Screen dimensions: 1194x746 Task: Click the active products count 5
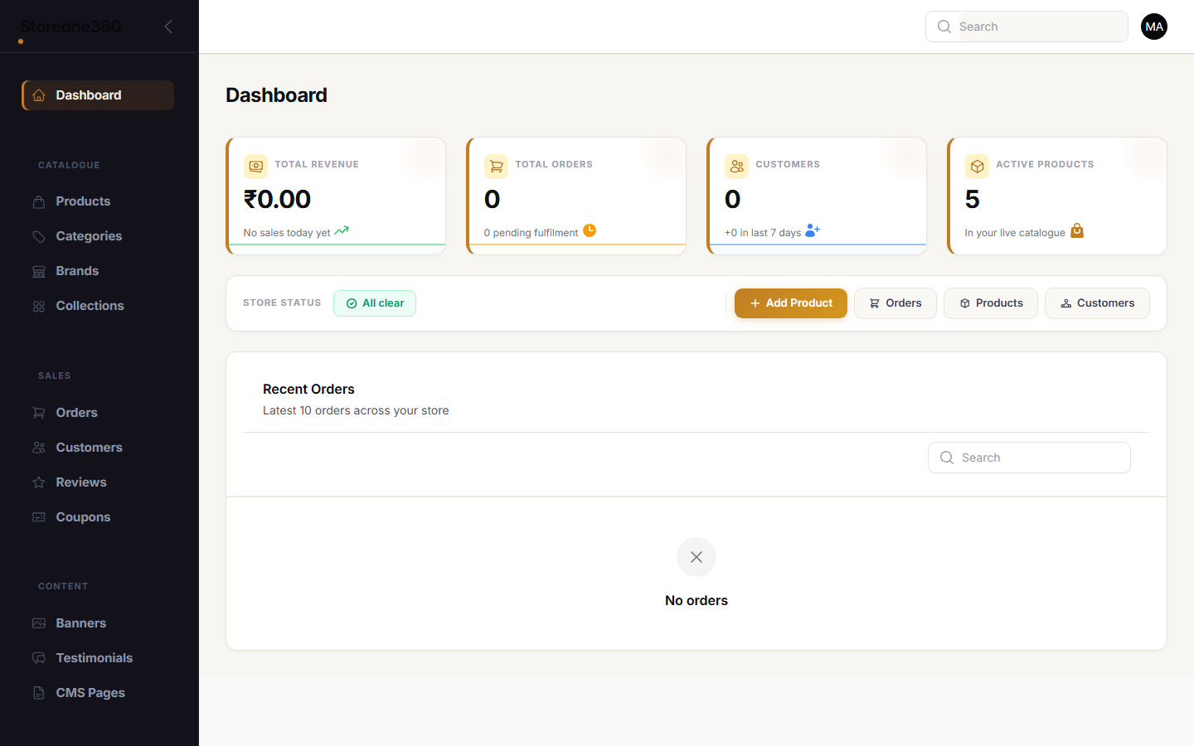(x=973, y=199)
